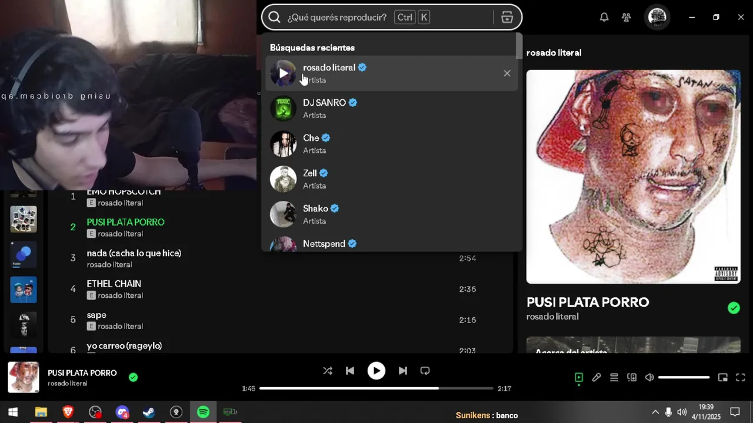Play rosado literal from recent searches
The height and width of the screenshot is (423, 753).
(284, 73)
